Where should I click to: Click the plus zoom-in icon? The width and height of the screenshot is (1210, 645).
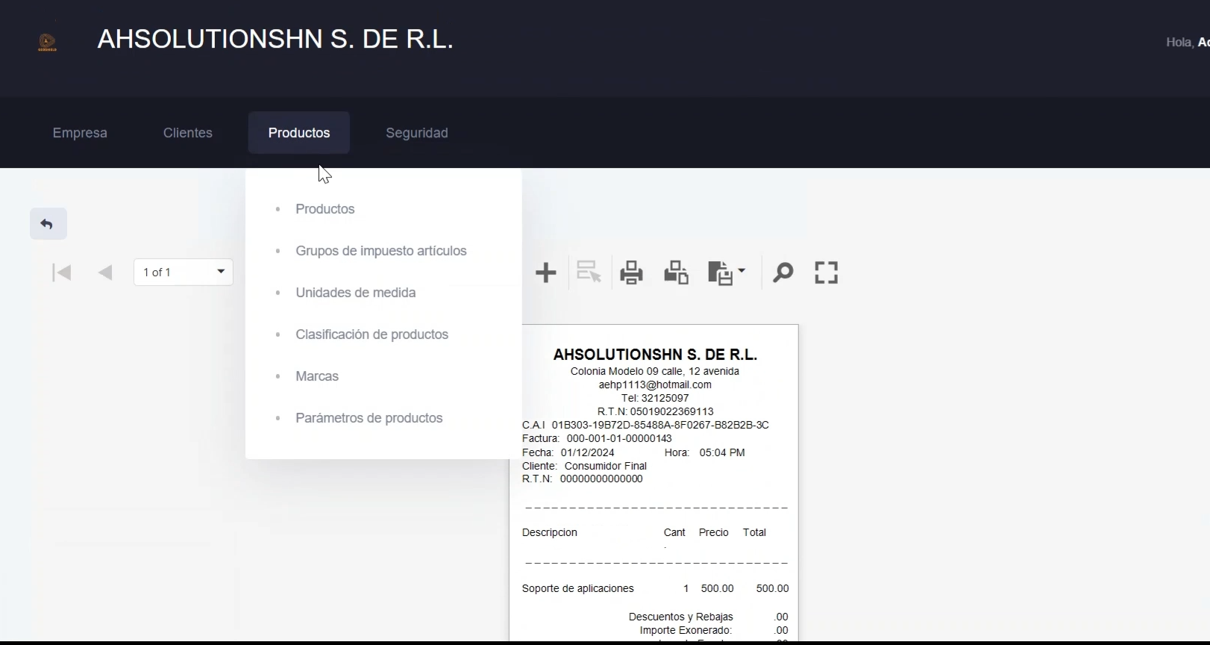(546, 272)
